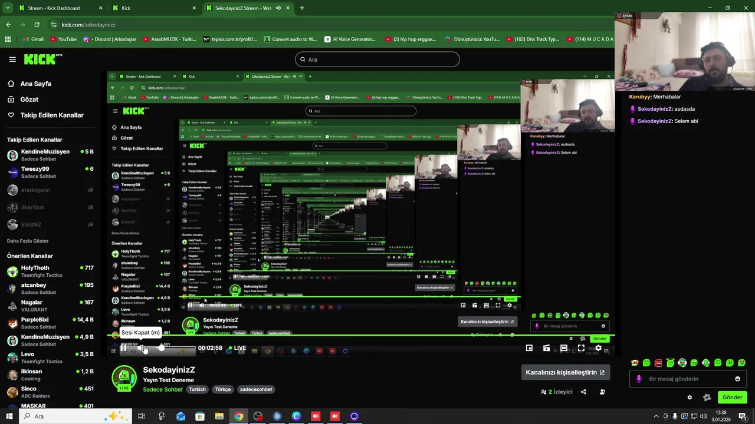Jump to LIVE in the player

237,348
